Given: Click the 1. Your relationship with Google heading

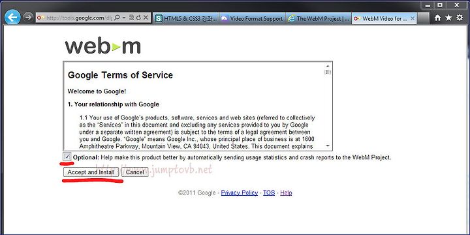Looking at the screenshot, I should (114, 104).
